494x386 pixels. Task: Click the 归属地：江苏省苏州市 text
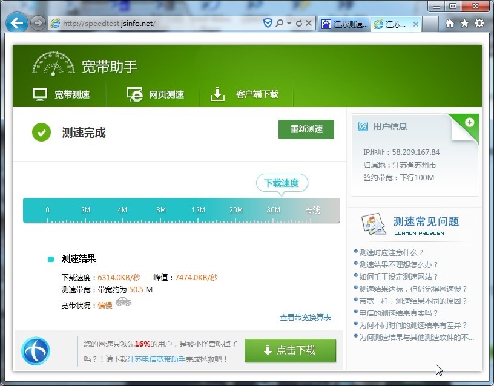click(400, 165)
